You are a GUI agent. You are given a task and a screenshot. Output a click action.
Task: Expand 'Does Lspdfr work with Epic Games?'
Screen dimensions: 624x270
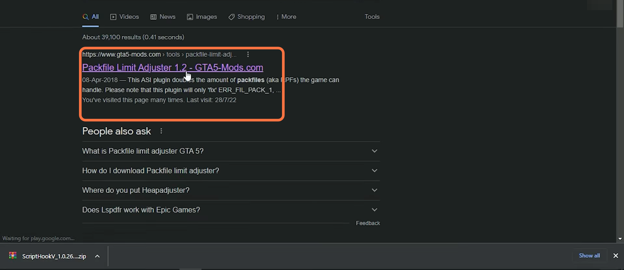point(231,210)
